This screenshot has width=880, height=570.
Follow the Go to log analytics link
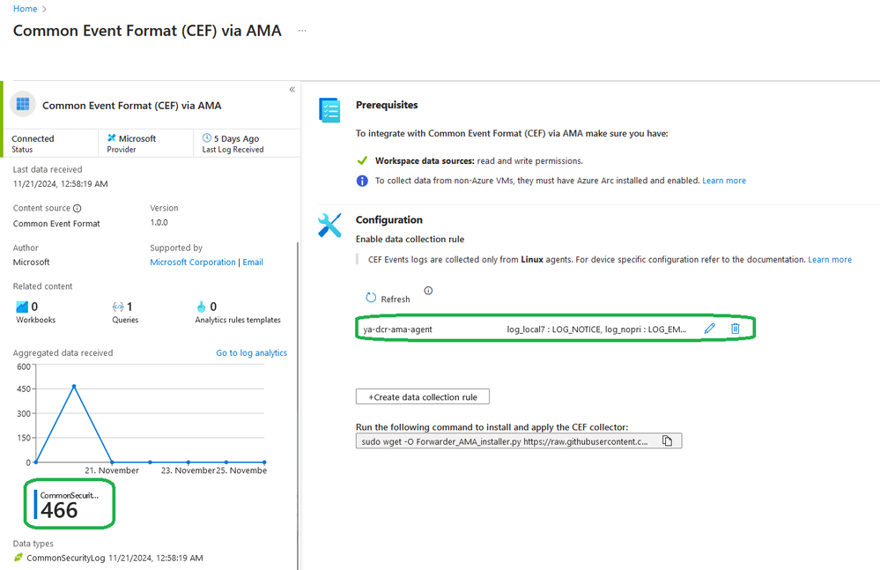[251, 353]
